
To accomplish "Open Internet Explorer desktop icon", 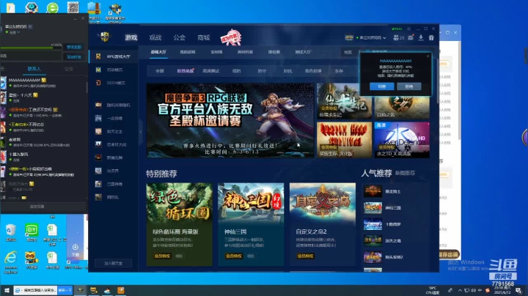I will tap(11, 262).
